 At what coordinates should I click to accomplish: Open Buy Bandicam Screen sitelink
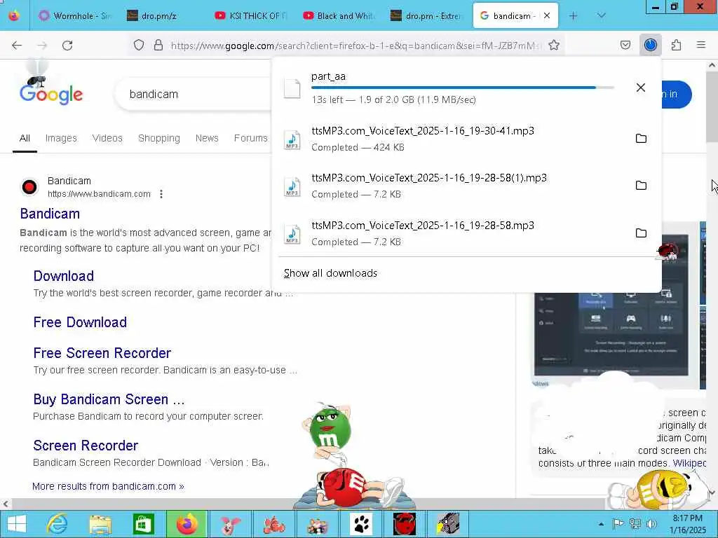pyautogui.click(x=109, y=399)
